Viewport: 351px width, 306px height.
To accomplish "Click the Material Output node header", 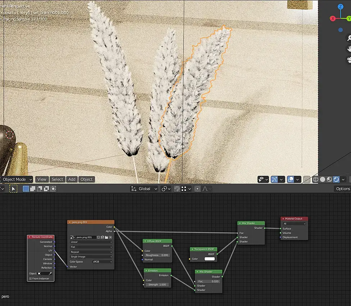I will coord(295,219).
